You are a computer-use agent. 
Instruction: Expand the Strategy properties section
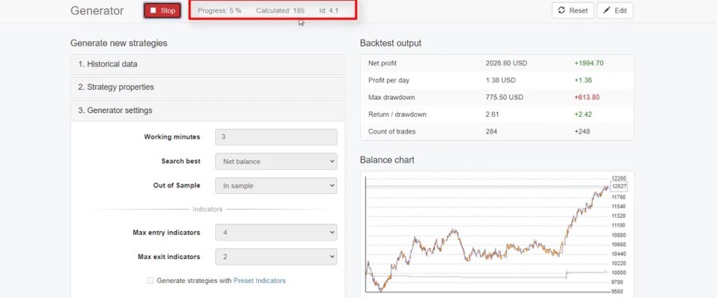tap(208, 87)
